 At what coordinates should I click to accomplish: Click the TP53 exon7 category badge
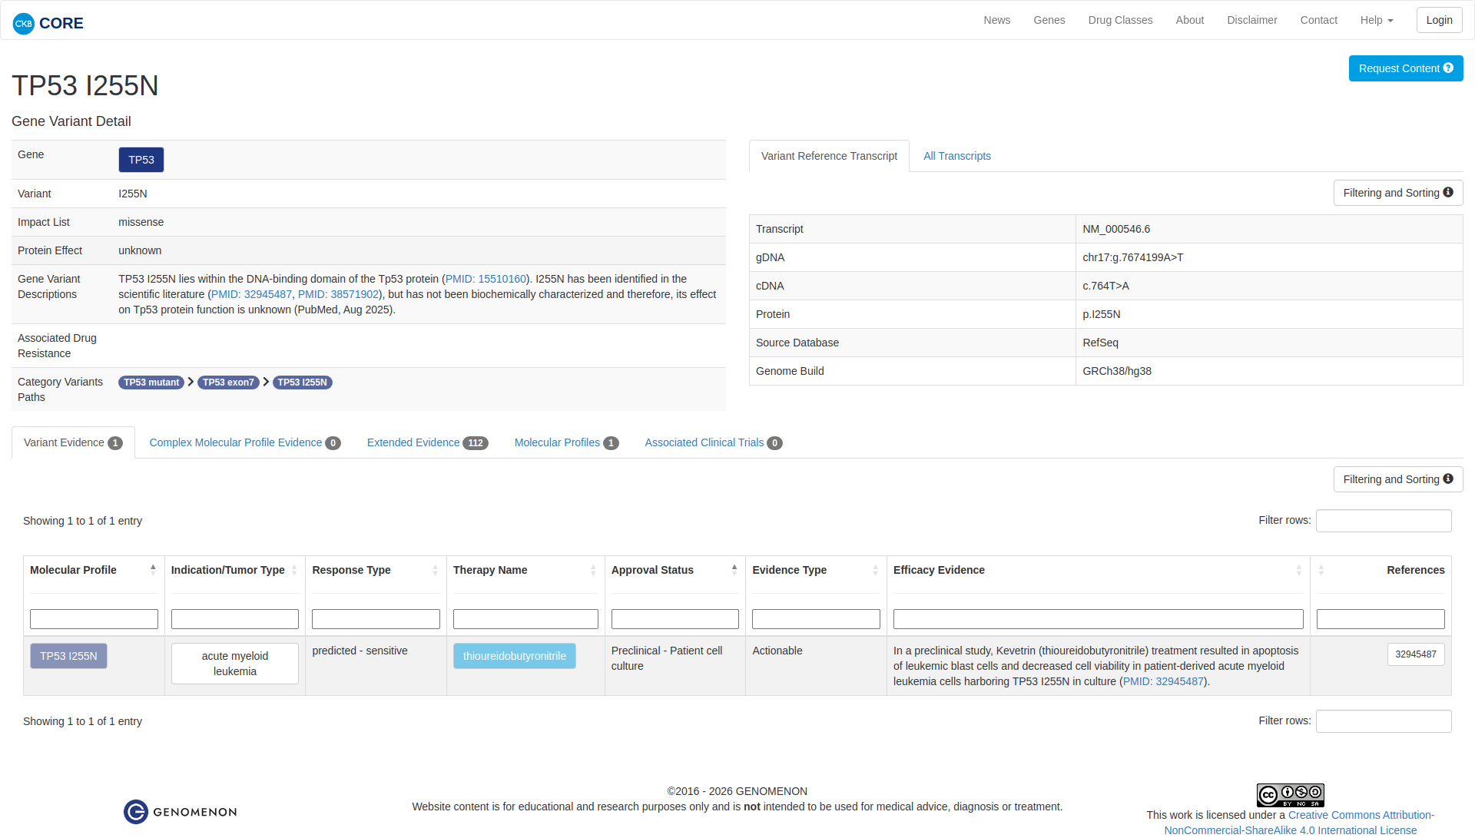[x=228, y=383]
